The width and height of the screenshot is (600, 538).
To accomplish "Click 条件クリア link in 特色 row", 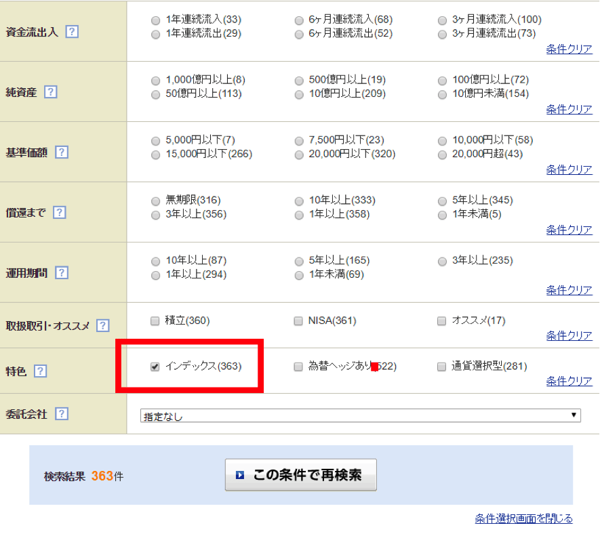I will [569, 381].
